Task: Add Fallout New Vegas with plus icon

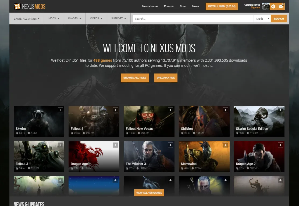Action: (x=170, y=110)
